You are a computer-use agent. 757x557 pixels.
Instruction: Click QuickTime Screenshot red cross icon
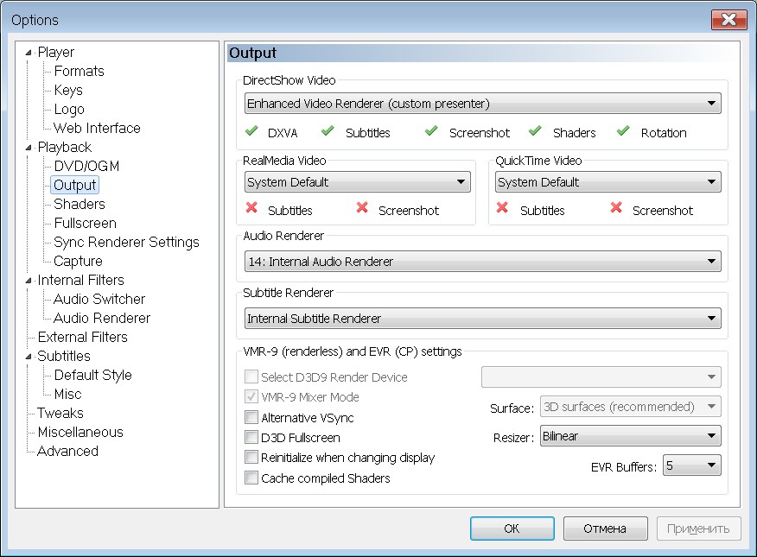point(616,208)
